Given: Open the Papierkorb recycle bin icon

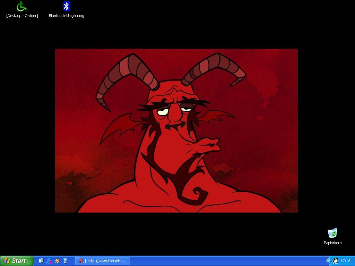Looking at the screenshot, I should point(332,233).
